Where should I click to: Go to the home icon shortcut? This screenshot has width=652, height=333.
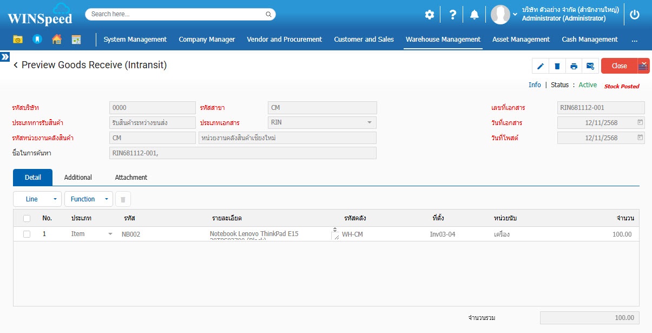[56, 39]
